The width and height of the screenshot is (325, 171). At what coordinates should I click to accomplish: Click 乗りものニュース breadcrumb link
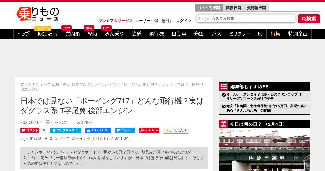[x=35, y=84]
